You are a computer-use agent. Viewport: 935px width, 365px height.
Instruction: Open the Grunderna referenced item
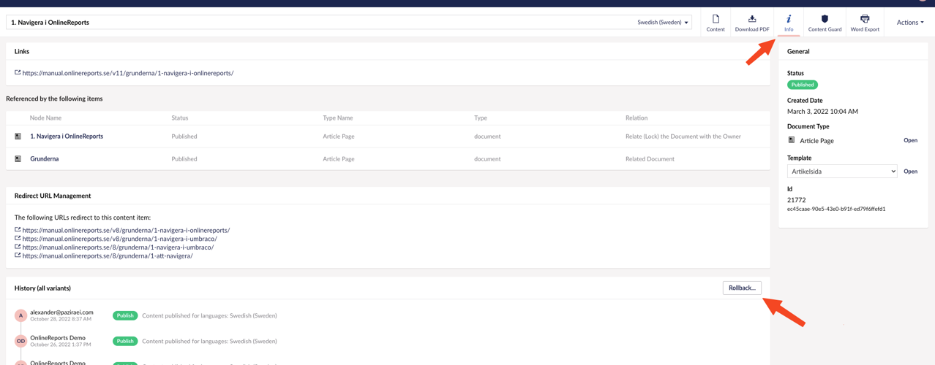pos(45,158)
